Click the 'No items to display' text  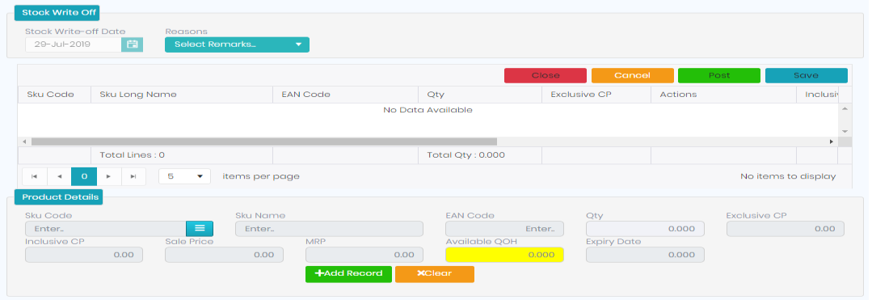coord(788,176)
